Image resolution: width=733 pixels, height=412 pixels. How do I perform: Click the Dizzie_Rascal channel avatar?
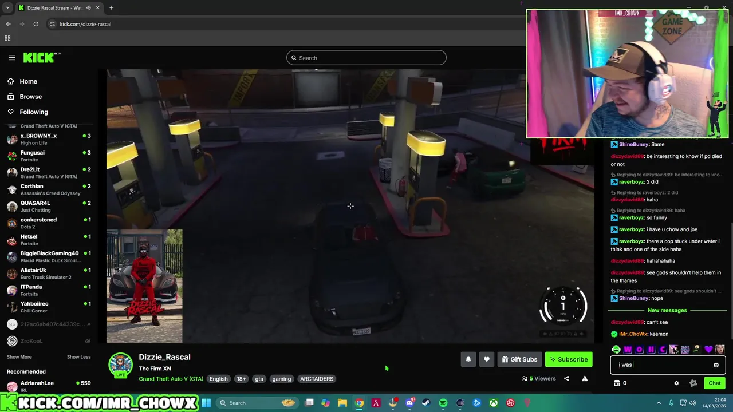point(120,366)
